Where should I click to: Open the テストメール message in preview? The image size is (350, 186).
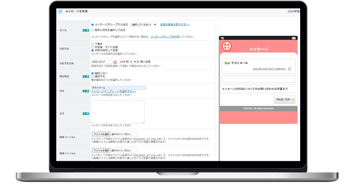tap(258, 66)
